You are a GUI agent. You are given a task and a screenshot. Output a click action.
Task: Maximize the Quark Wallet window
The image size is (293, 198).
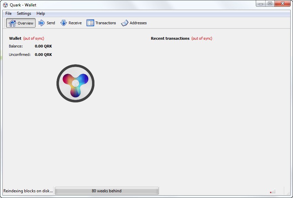(270, 3)
